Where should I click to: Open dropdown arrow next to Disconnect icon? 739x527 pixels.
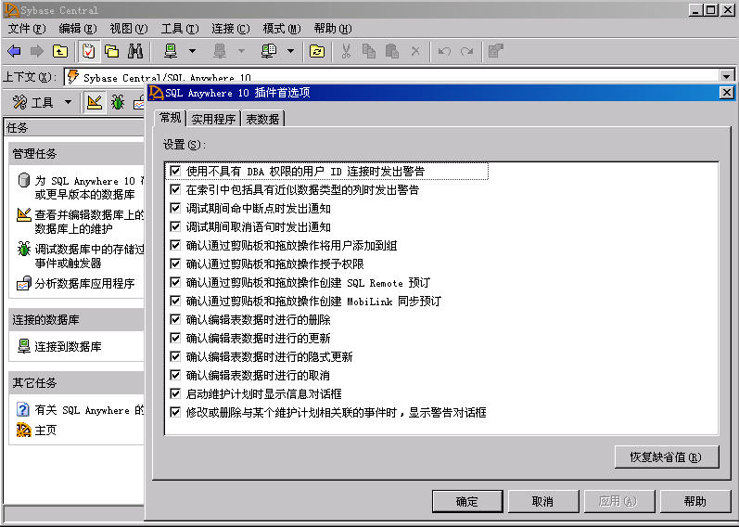pyautogui.click(x=241, y=51)
